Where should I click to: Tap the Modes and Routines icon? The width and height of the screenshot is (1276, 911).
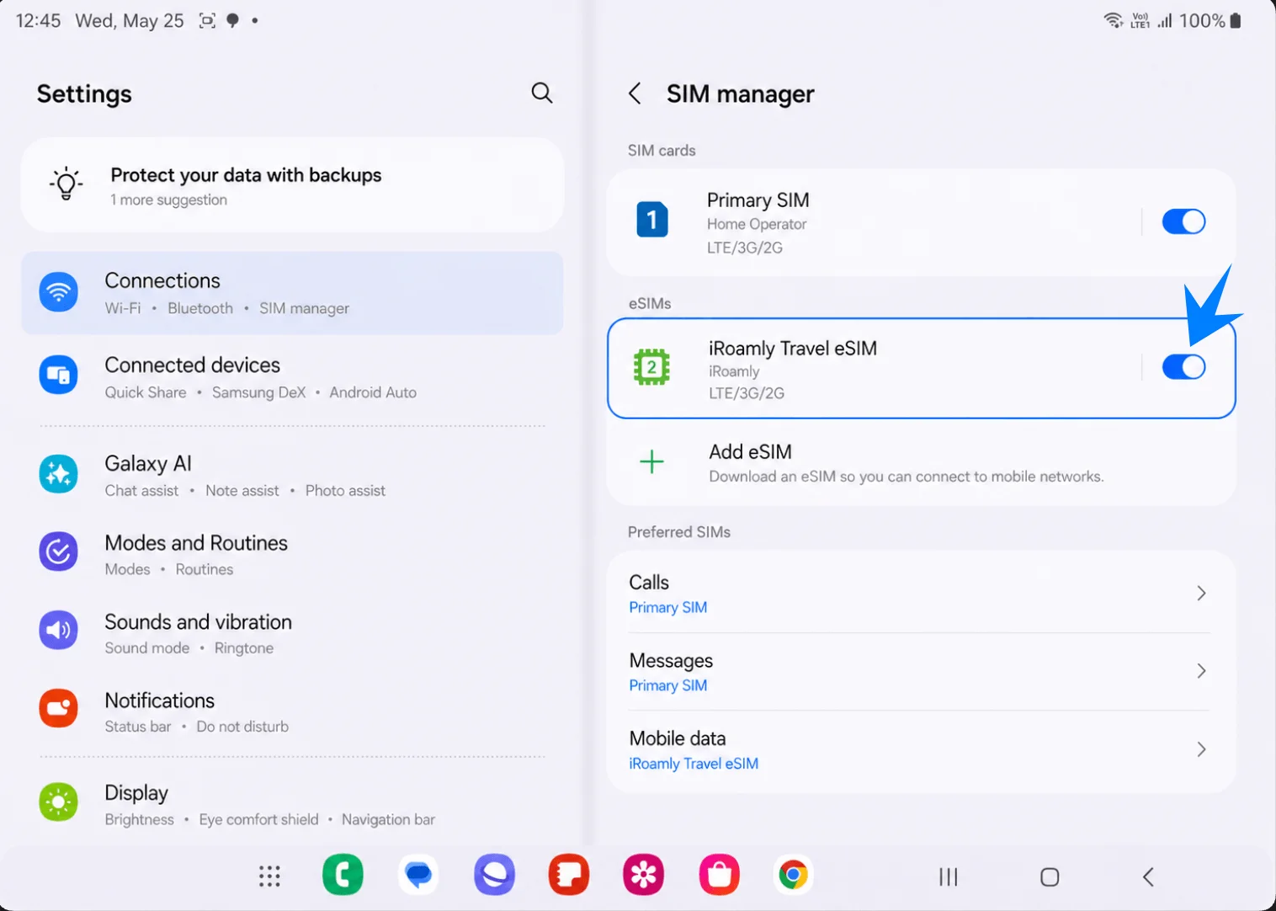pos(59,551)
